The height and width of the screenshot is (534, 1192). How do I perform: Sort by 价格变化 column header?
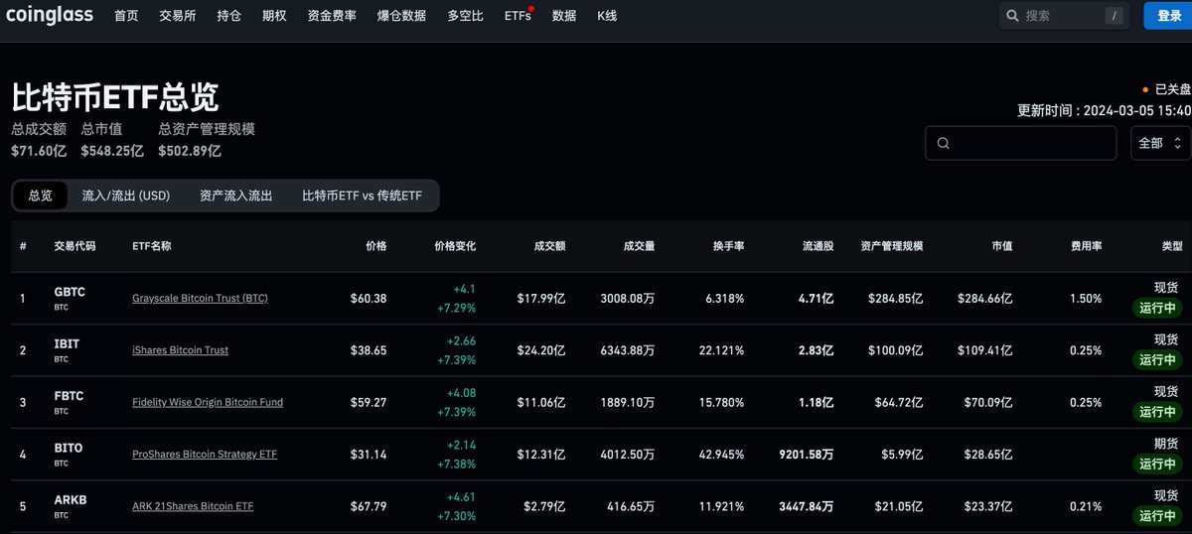click(455, 246)
